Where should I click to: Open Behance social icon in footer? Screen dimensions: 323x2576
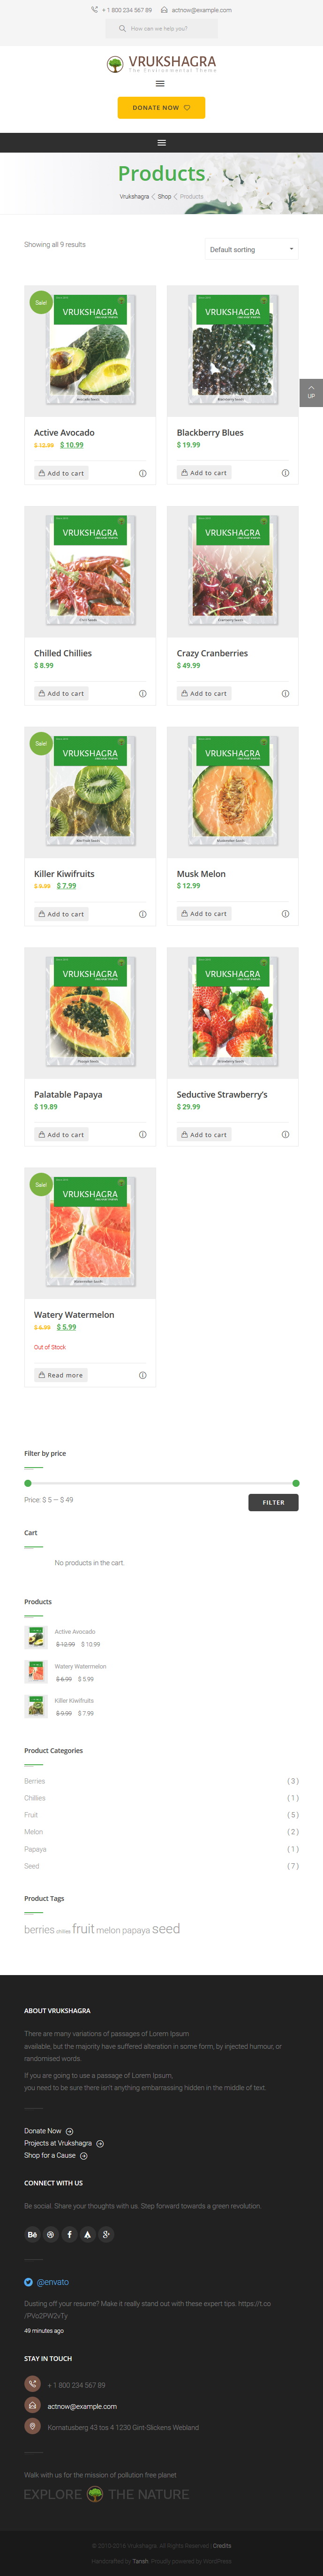click(x=32, y=2234)
